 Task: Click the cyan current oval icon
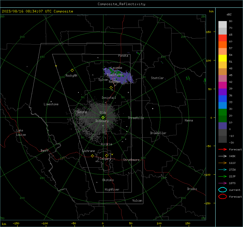coord(222,190)
